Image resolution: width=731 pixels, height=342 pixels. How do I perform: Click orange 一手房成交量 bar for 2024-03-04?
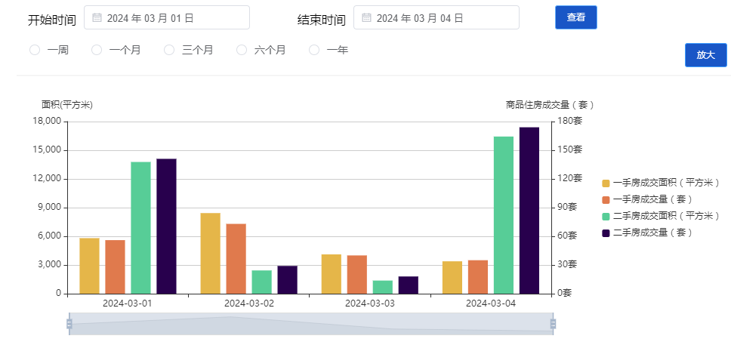[478, 277]
